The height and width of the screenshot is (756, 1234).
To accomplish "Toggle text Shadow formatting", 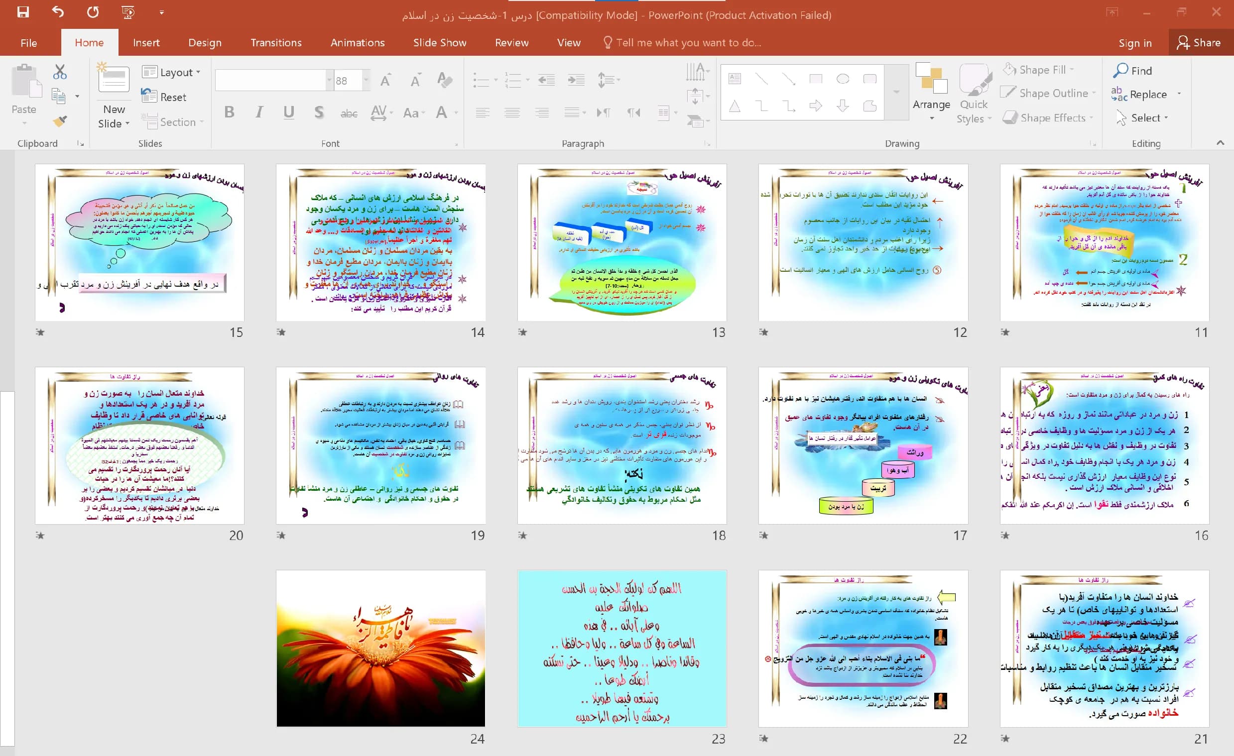I will click(x=319, y=112).
